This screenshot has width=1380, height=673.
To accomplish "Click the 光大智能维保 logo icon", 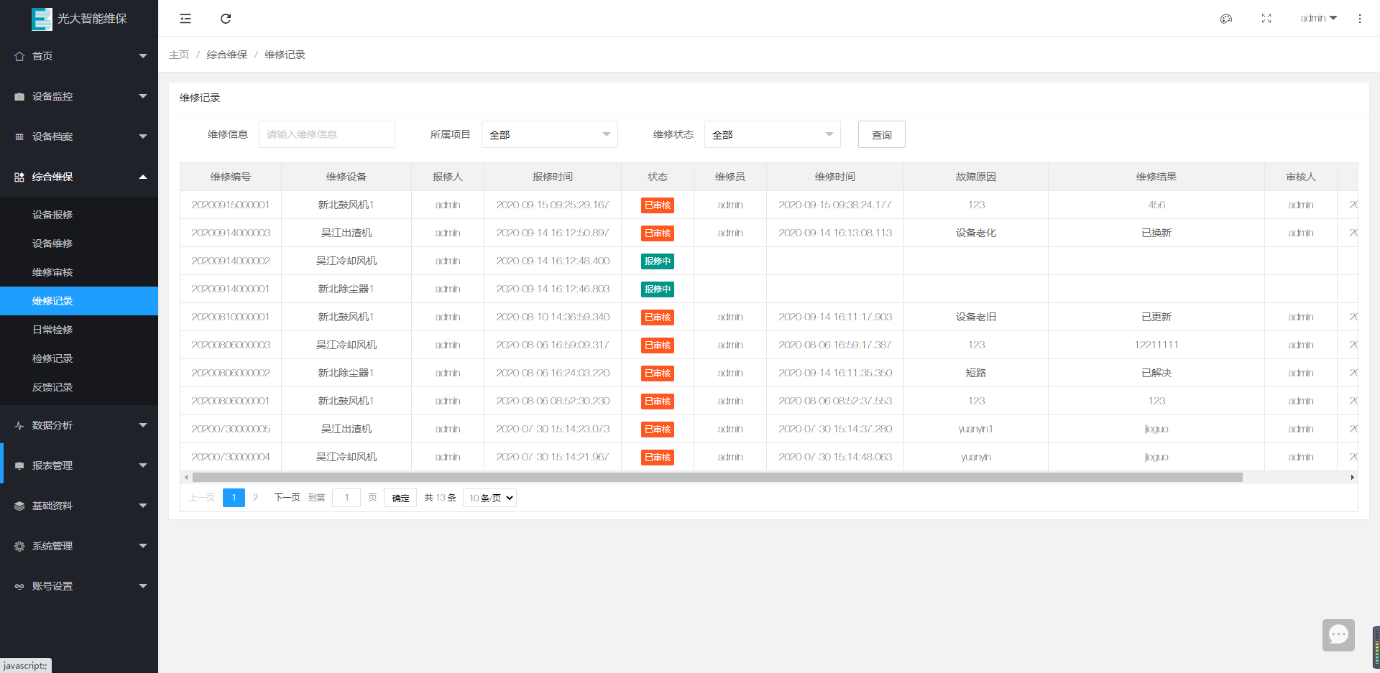I will click(42, 19).
